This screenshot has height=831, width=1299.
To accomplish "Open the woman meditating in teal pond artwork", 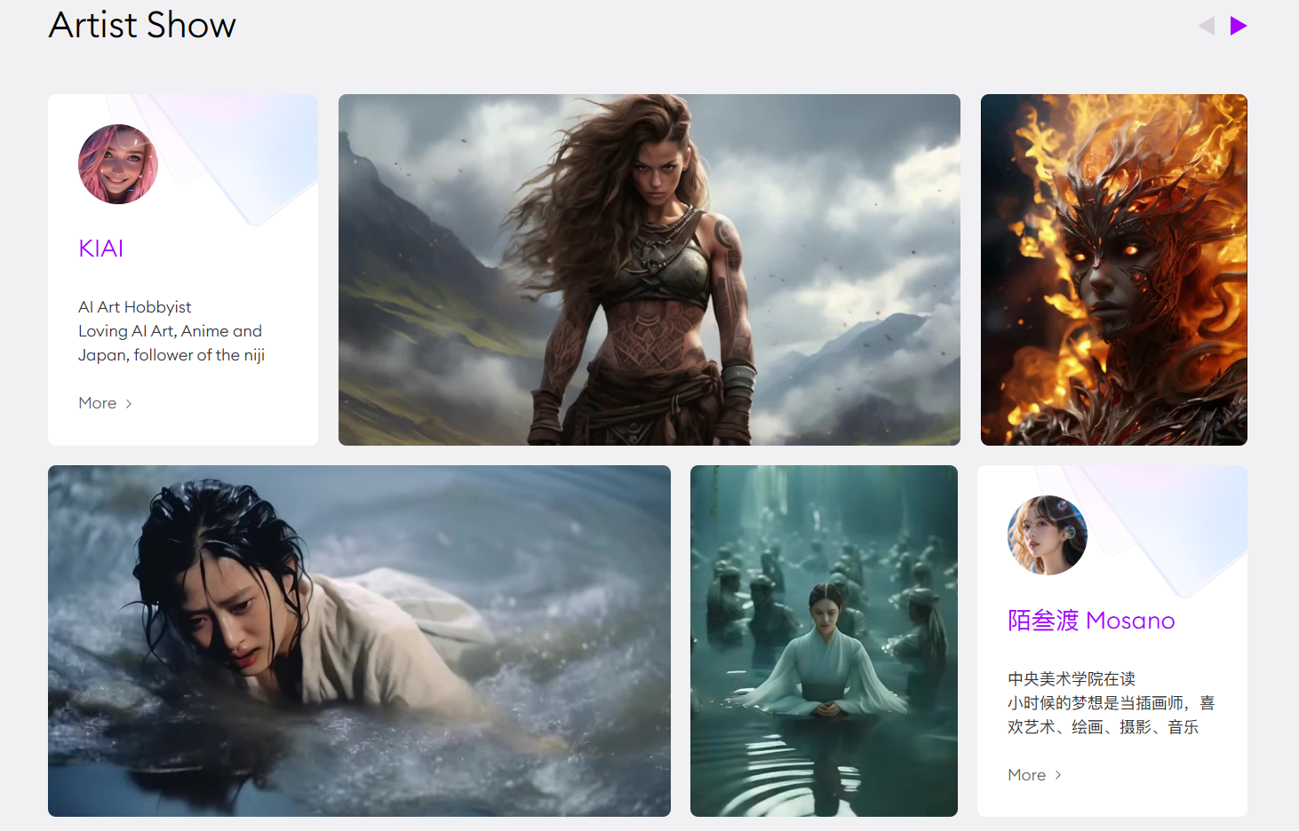I will pos(824,641).
